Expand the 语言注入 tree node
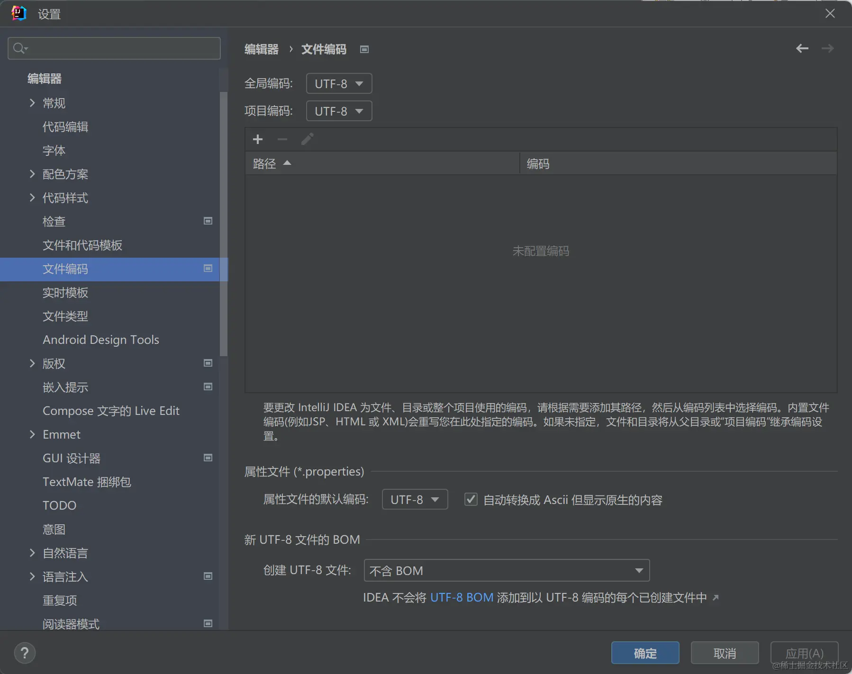This screenshot has height=674, width=852. tap(32, 576)
